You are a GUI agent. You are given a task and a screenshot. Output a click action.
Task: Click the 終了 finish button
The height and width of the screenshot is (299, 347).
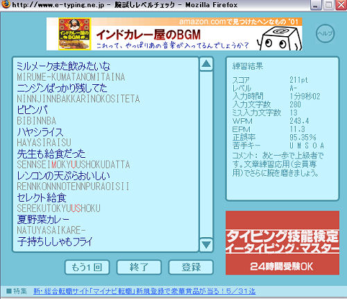tap(139, 267)
